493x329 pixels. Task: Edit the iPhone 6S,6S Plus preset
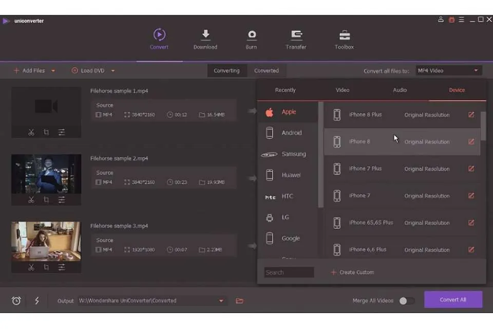click(471, 223)
